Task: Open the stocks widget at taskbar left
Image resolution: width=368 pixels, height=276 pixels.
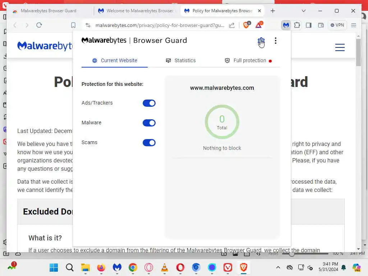Action: [x=12, y=267]
